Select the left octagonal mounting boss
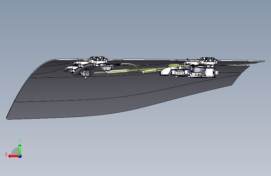 pos(98,60)
